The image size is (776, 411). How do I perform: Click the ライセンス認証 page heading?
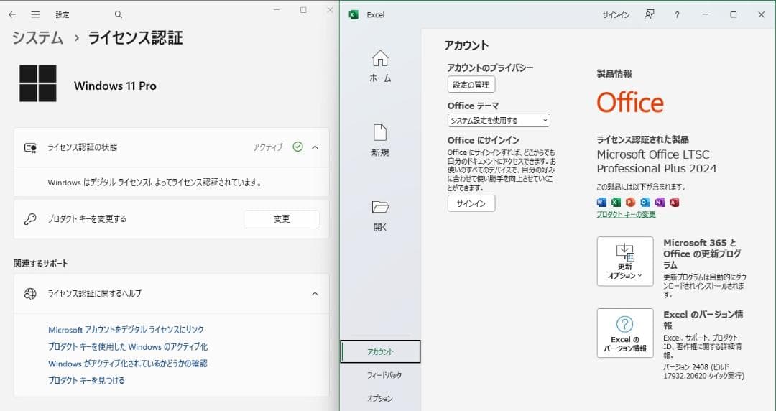tap(136, 37)
